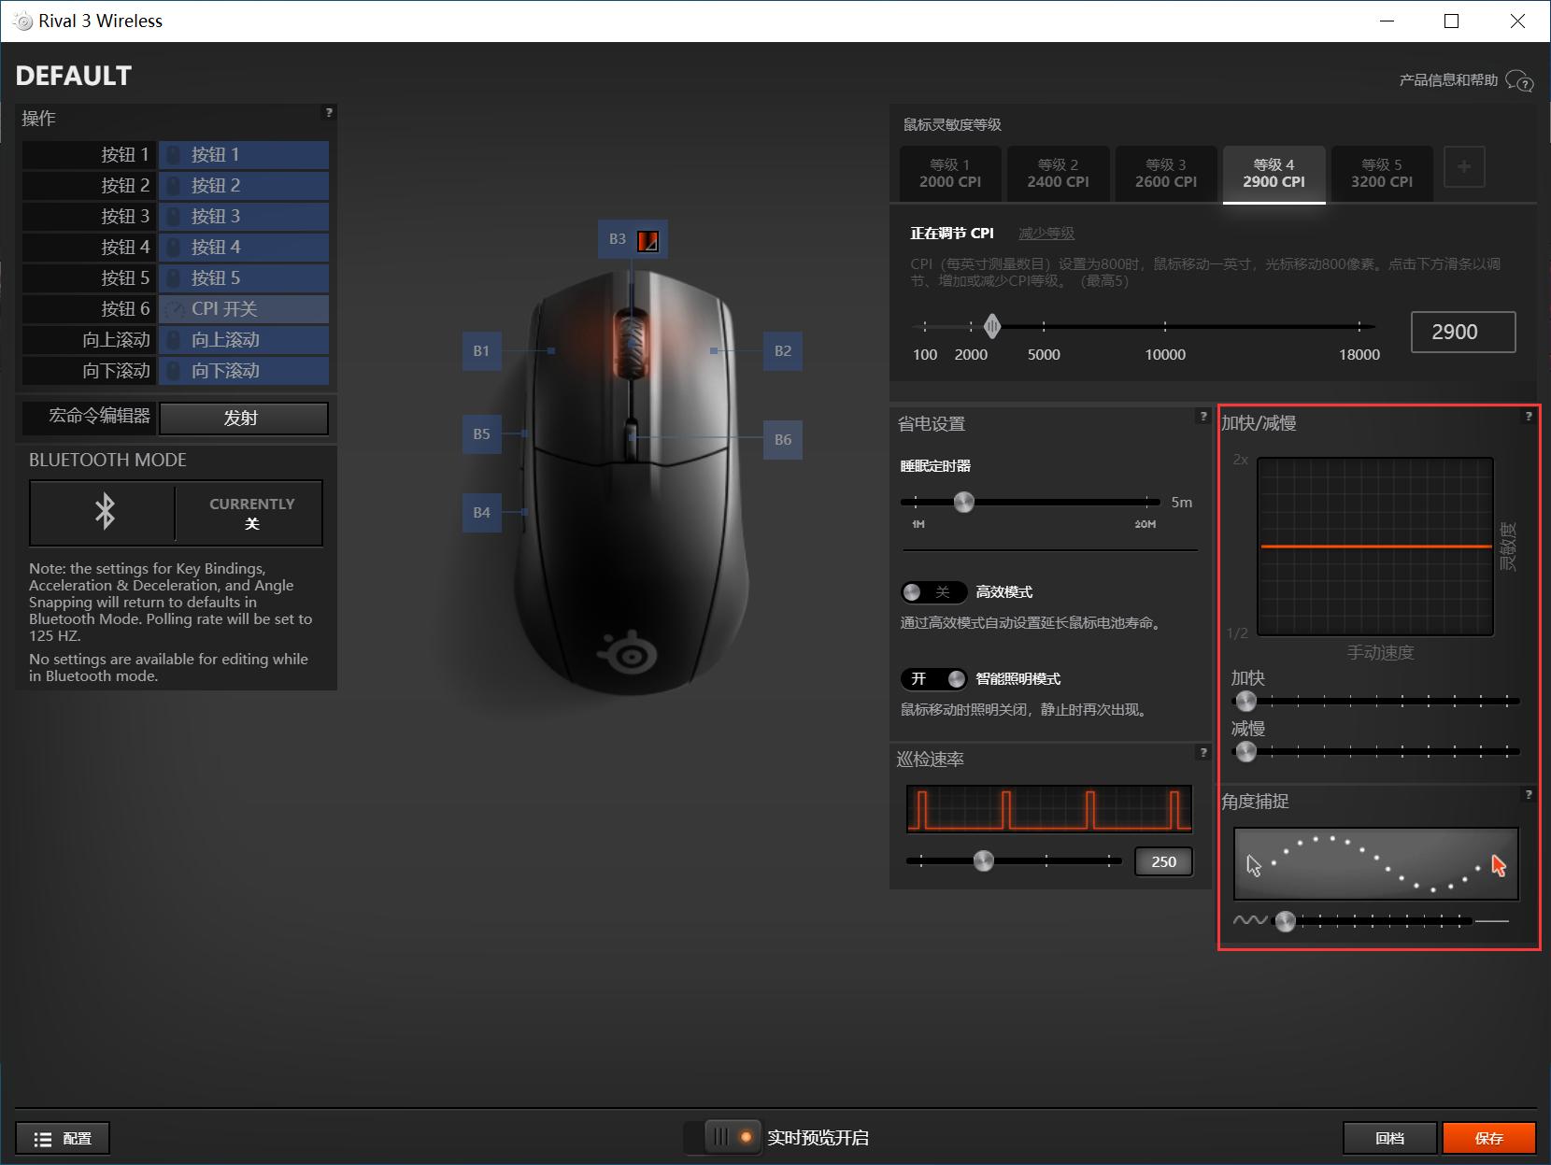Viewport: 1551px width, 1165px height.
Task: Switch to 等级 5 3200 CPI tab
Action: 1381,174
